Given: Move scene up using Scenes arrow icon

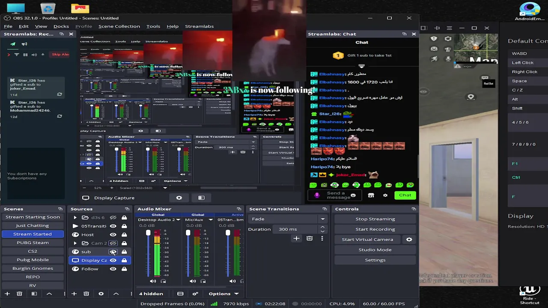Looking at the screenshot, I should [49, 294].
